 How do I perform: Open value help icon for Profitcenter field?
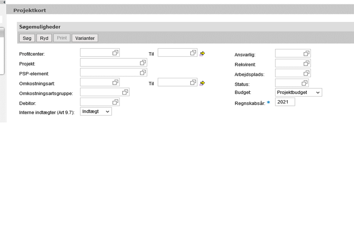[115, 53]
